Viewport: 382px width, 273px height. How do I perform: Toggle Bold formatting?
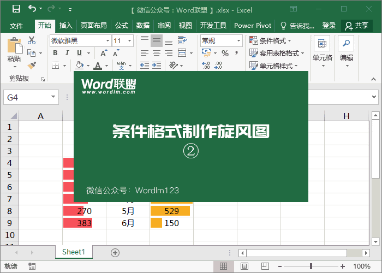click(55, 53)
